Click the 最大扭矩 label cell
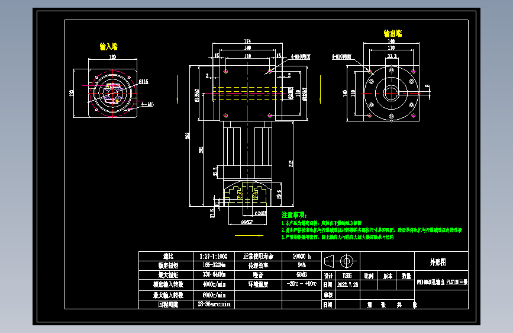This screenshot has width=513, height=333. [x=166, y=274]
